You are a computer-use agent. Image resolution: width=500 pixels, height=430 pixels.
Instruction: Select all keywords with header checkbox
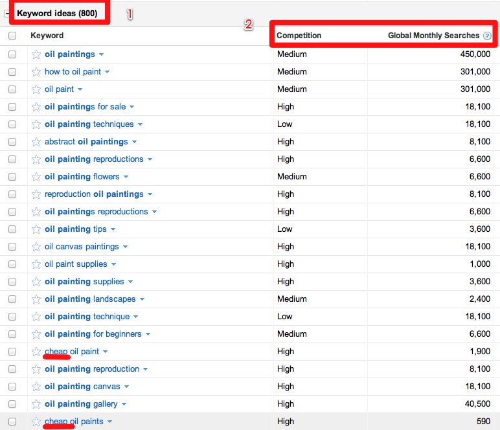(x=12, y=36)
